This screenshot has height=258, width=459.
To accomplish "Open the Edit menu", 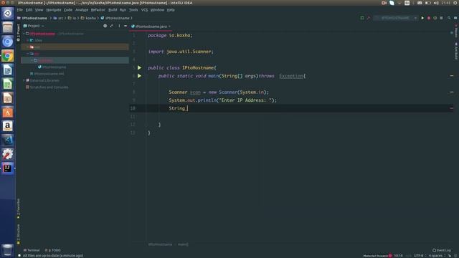I will (x=29, y=10).
